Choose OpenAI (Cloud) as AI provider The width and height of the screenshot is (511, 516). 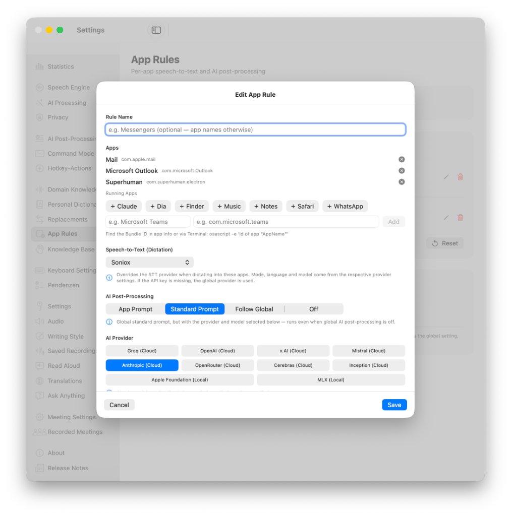pos(217,351)
